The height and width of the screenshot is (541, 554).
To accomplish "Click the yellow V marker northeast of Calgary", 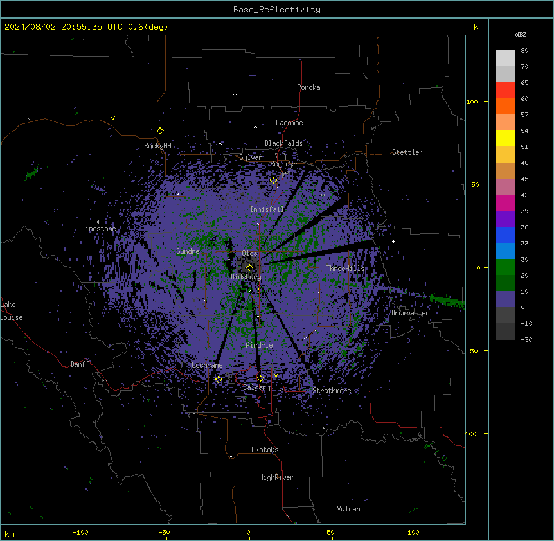I will pyautogui.click(x=276, y=375).
